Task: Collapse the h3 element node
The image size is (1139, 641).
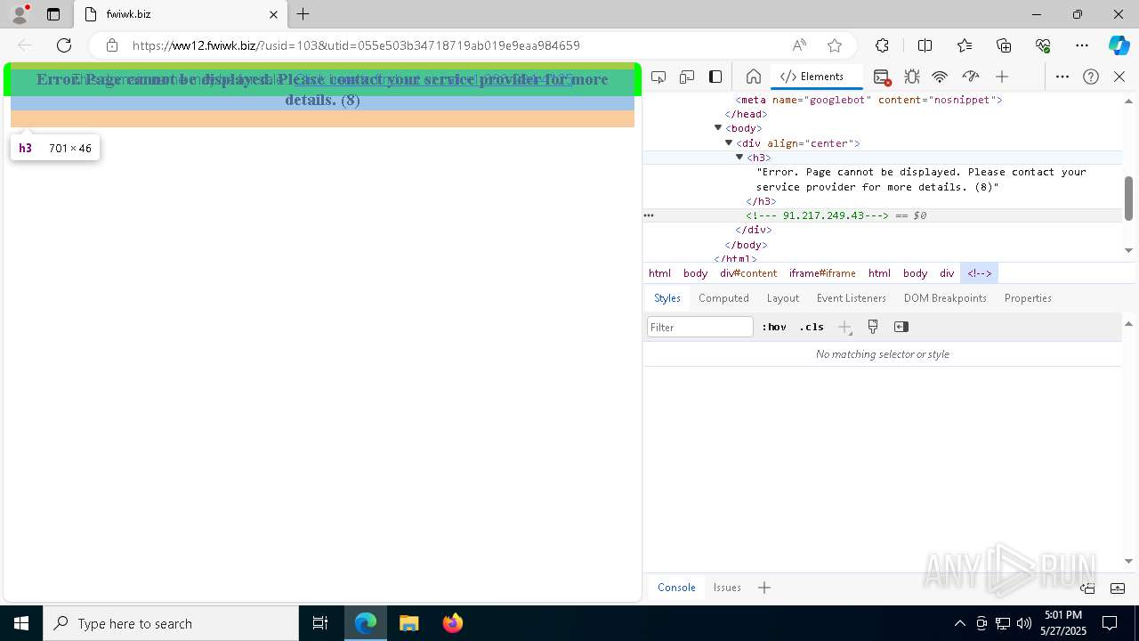Action: (739, 158)
